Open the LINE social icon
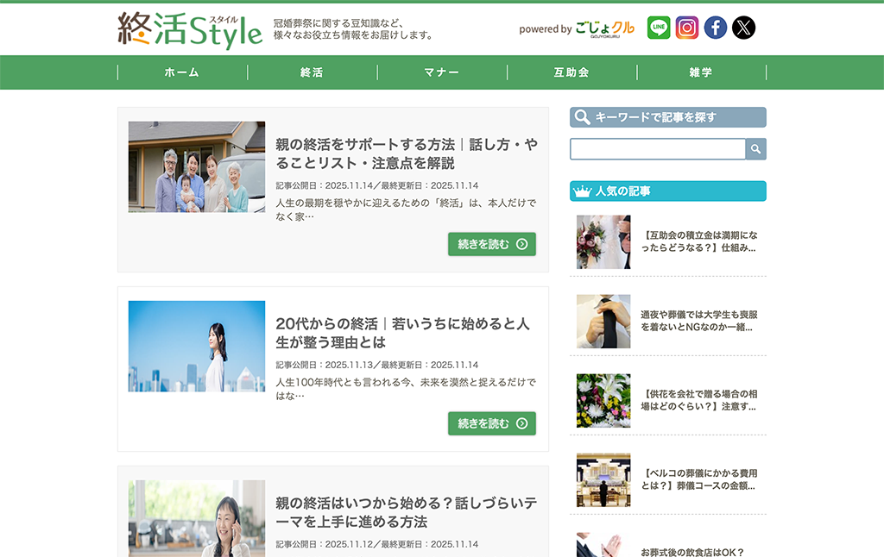Screen dimensions: 884x557 pyautogui.click(x=659, y=28)
